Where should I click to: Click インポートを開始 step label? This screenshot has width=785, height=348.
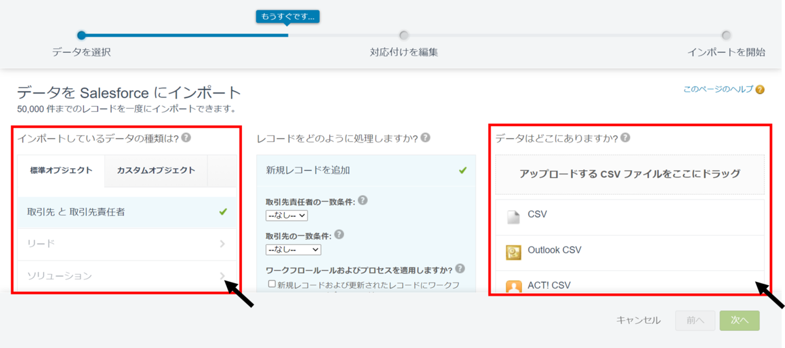coord(726,52)
